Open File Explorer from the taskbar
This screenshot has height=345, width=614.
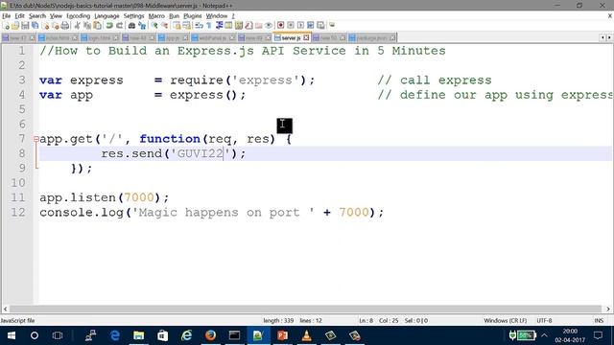coord(138,335)
